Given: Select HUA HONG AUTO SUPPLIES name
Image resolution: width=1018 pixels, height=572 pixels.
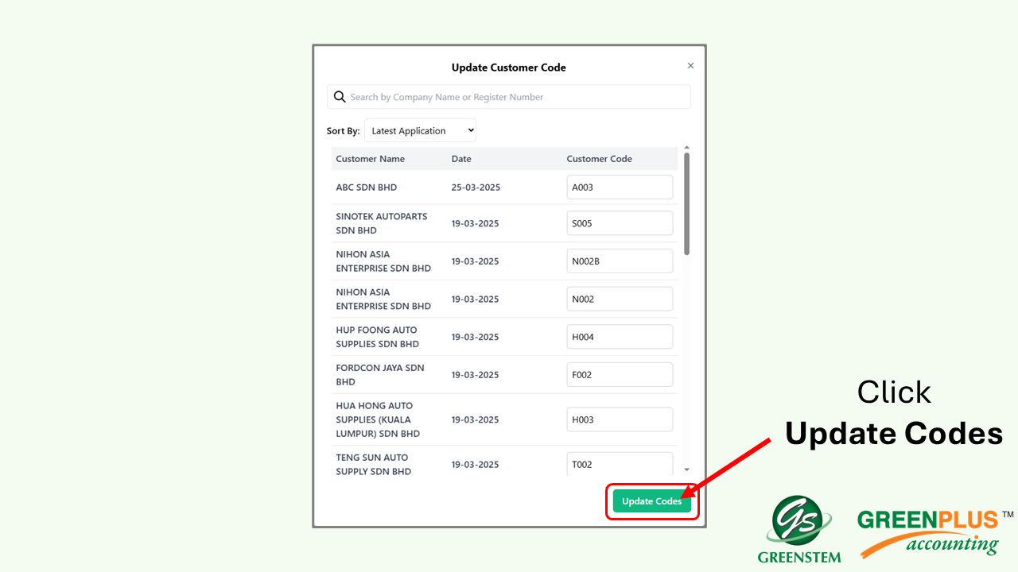Looking at the screenshot, I should (378, 419).
